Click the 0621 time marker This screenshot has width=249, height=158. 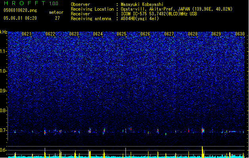point(27,34)
